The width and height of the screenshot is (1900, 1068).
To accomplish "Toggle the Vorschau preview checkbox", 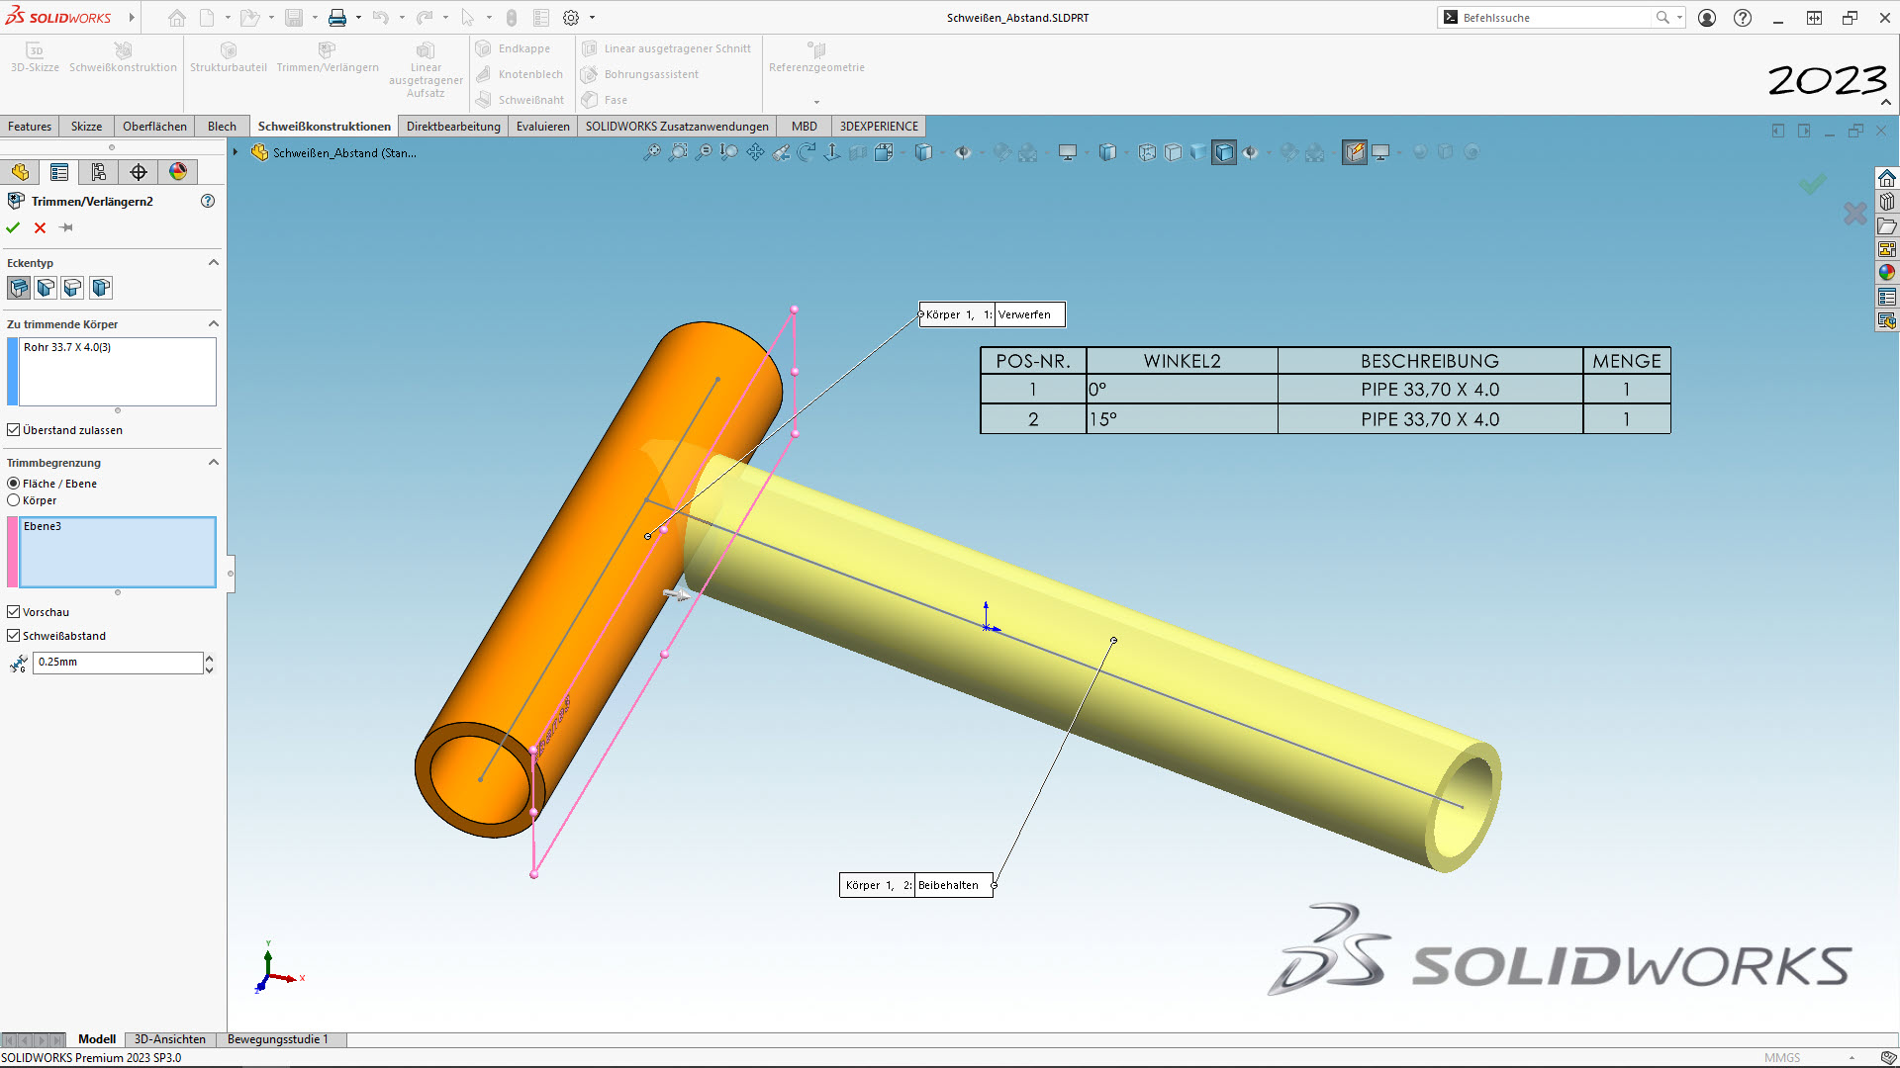I will tap(14, 612).
